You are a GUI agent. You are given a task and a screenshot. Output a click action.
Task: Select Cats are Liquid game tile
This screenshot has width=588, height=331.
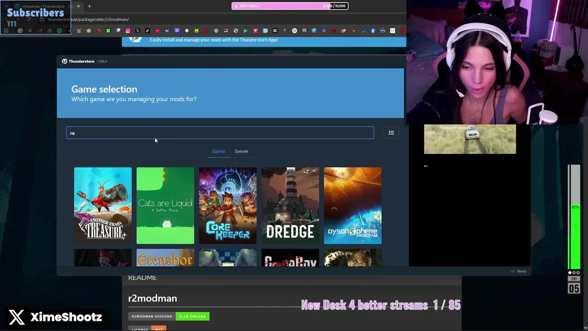[165, 205]
